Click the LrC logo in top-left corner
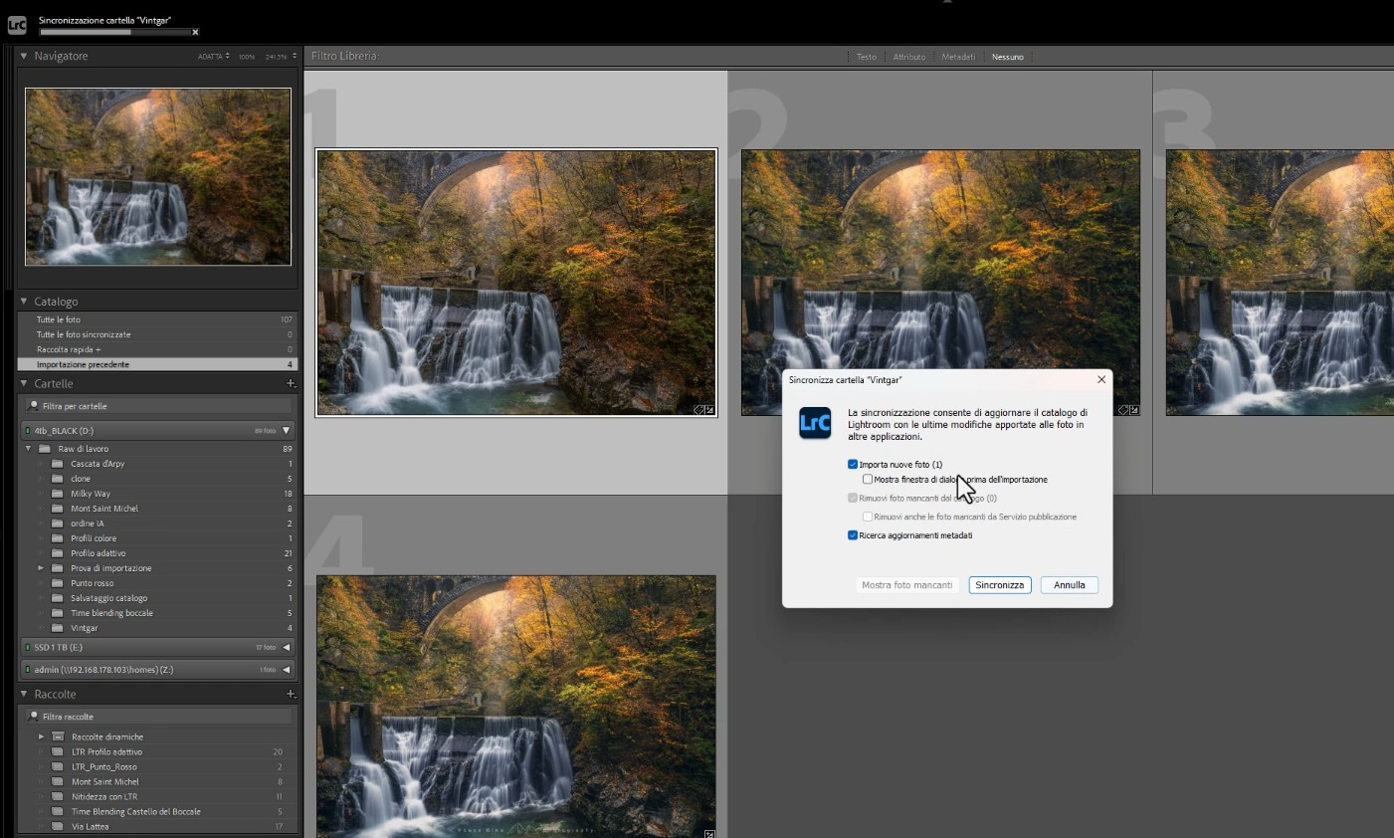This screenshot has width=1394, height=838. [17, 25]
